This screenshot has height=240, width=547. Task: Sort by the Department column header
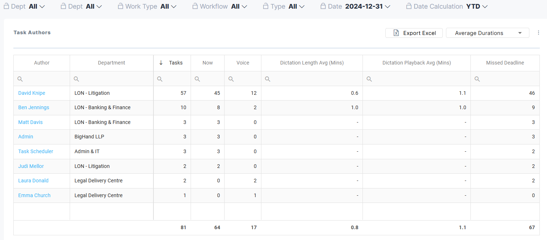click(112, 63)
